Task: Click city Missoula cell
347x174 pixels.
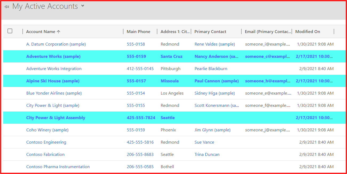Action: [x=170, y=81]
